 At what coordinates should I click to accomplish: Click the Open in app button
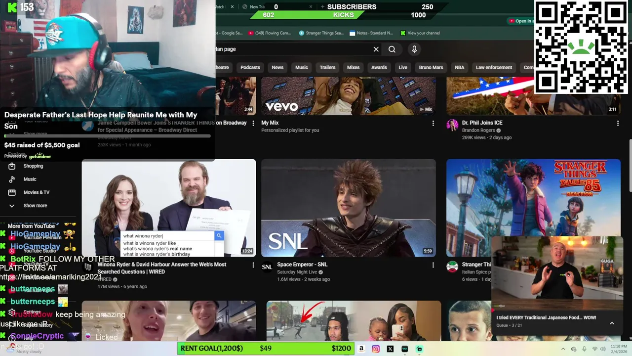point(521,21)
